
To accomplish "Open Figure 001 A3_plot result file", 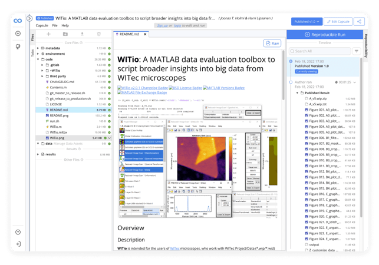I will [324, 110].
